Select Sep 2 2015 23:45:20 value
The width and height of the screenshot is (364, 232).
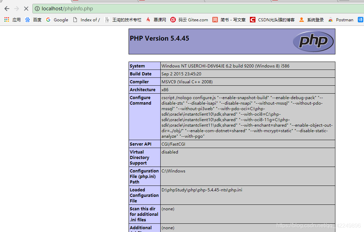(181, 74)
